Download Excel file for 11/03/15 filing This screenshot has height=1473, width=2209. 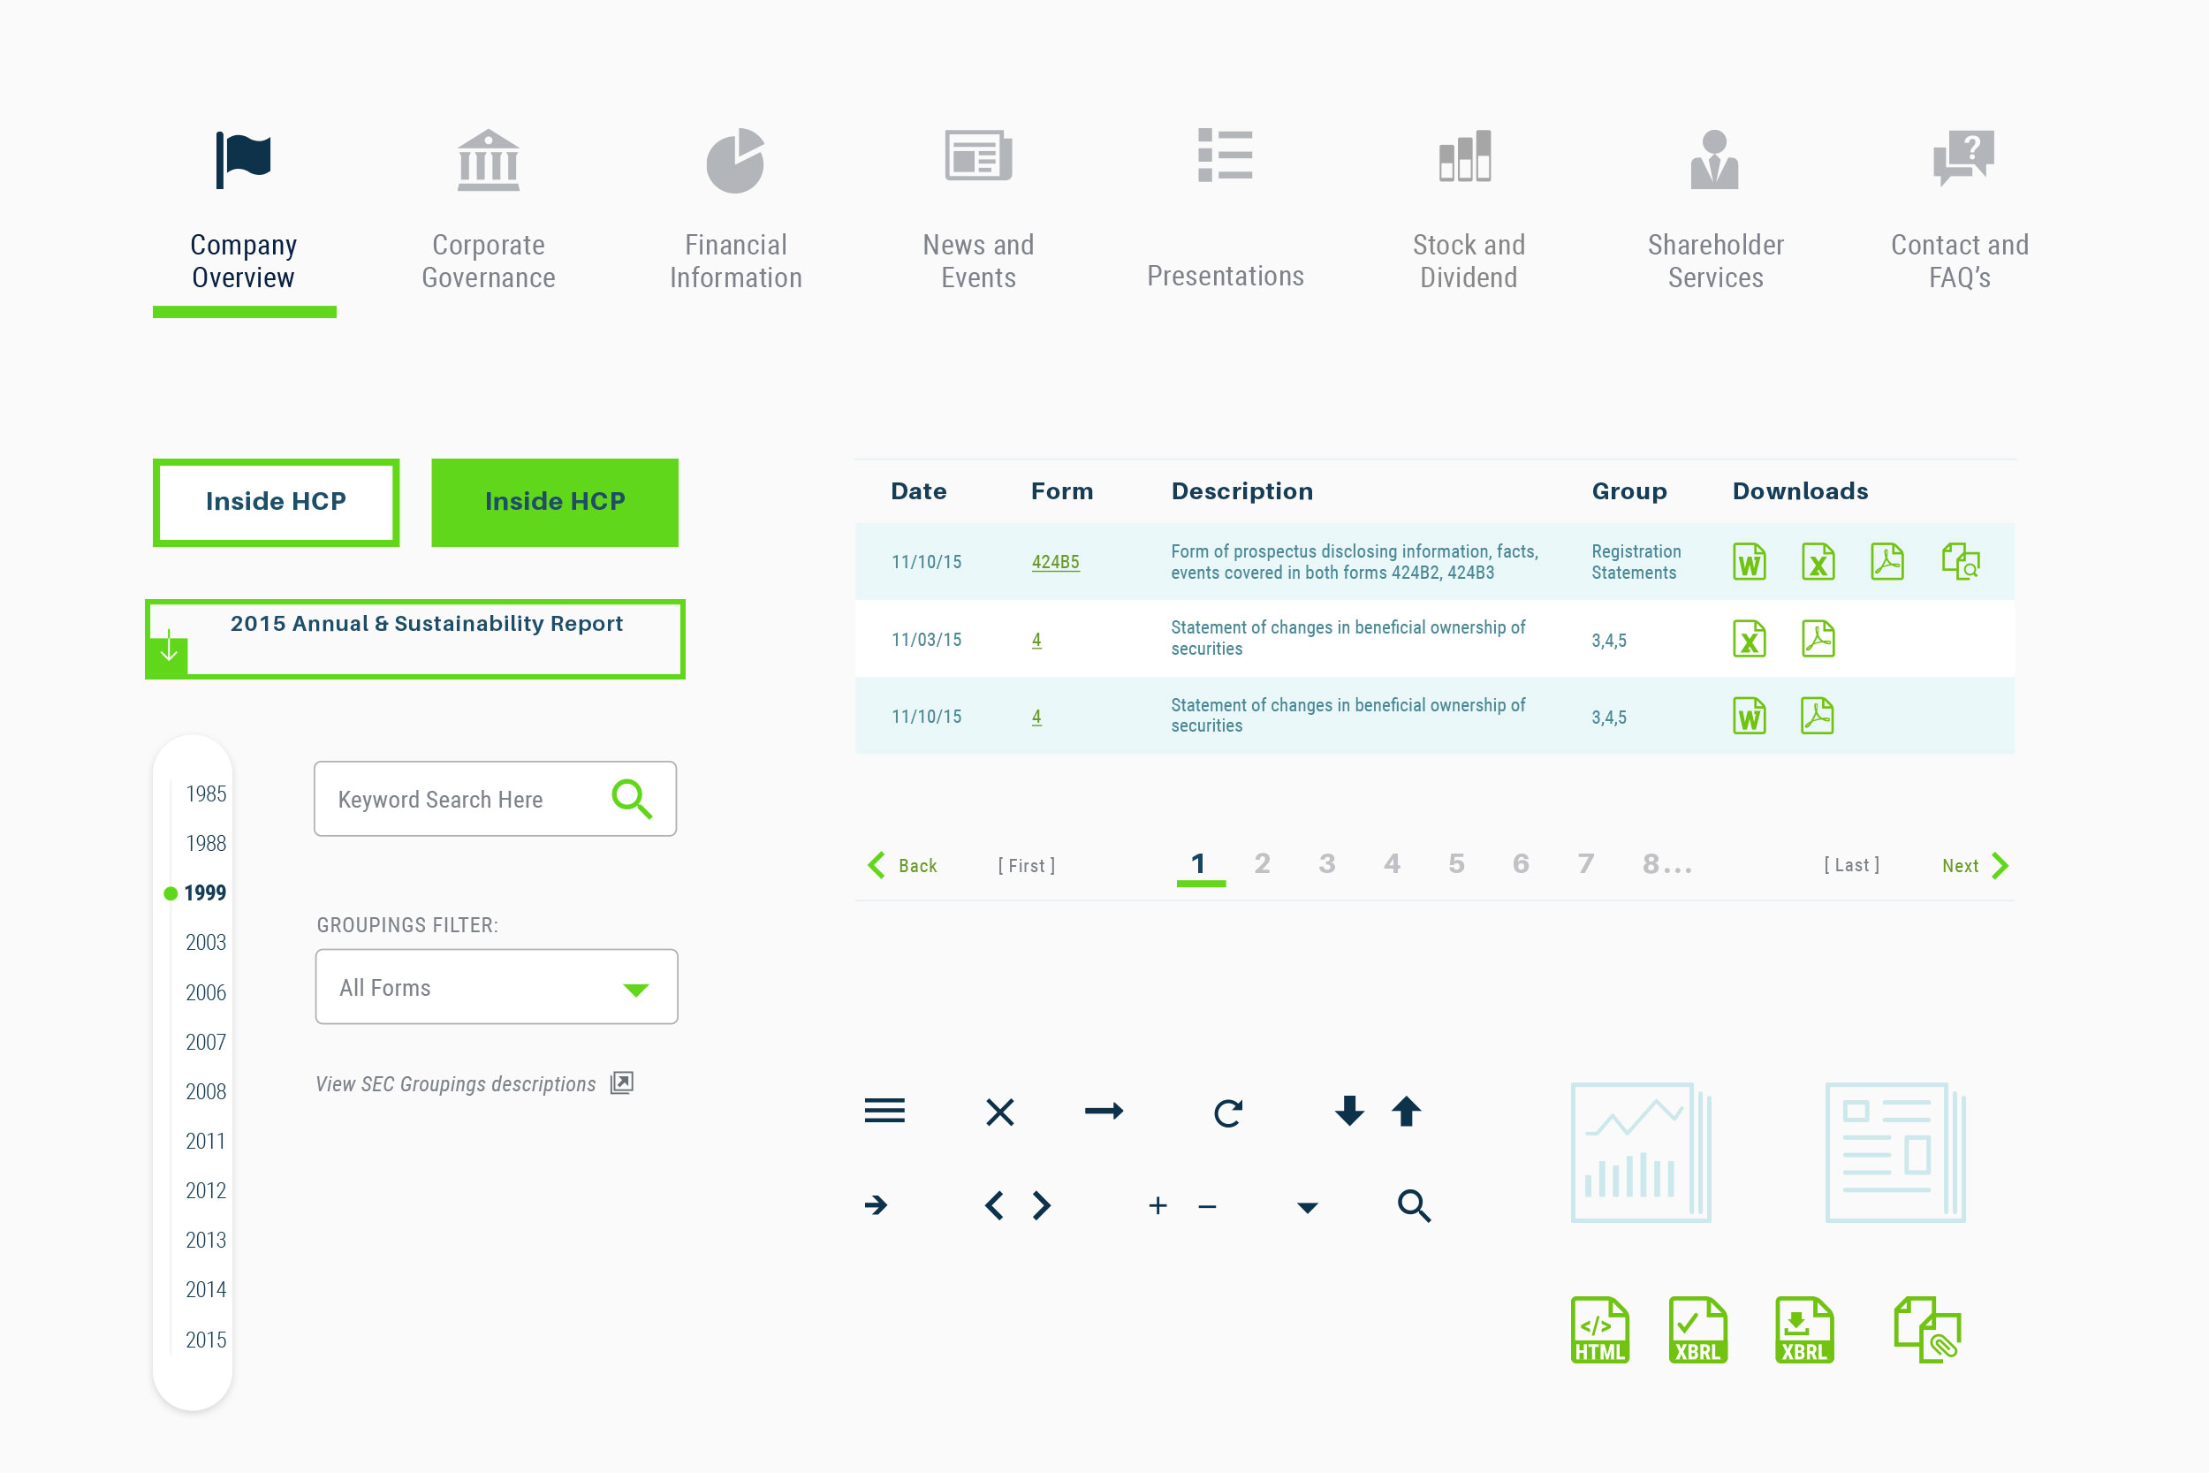1749,639
